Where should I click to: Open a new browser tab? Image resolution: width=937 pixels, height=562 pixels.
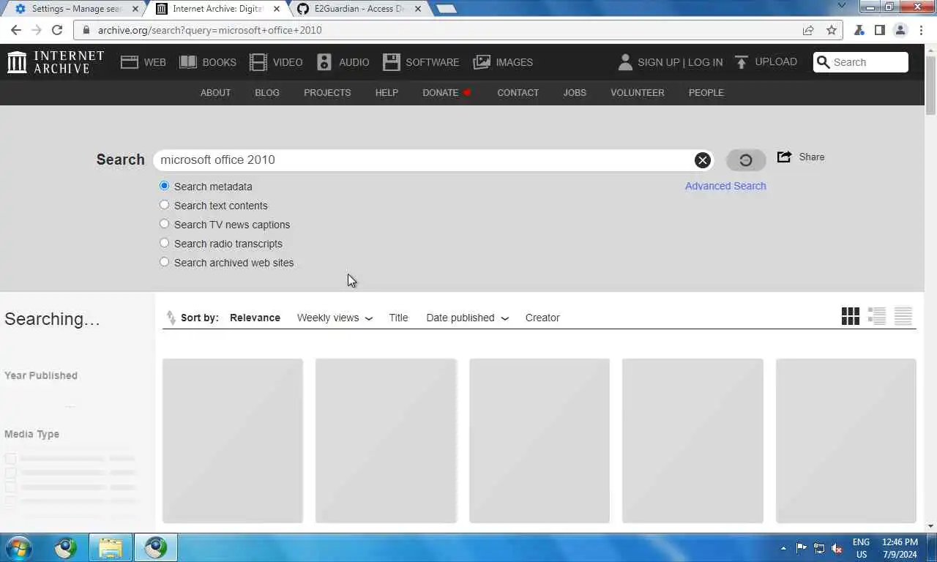point(447,9)
